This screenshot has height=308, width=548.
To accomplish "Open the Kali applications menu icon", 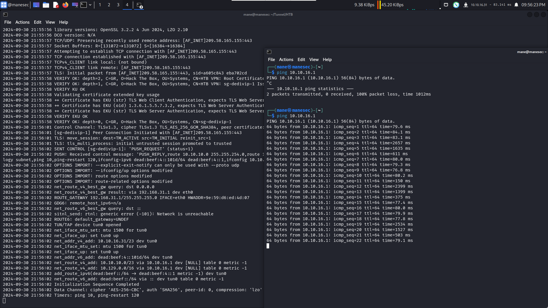I will [4, 5].
